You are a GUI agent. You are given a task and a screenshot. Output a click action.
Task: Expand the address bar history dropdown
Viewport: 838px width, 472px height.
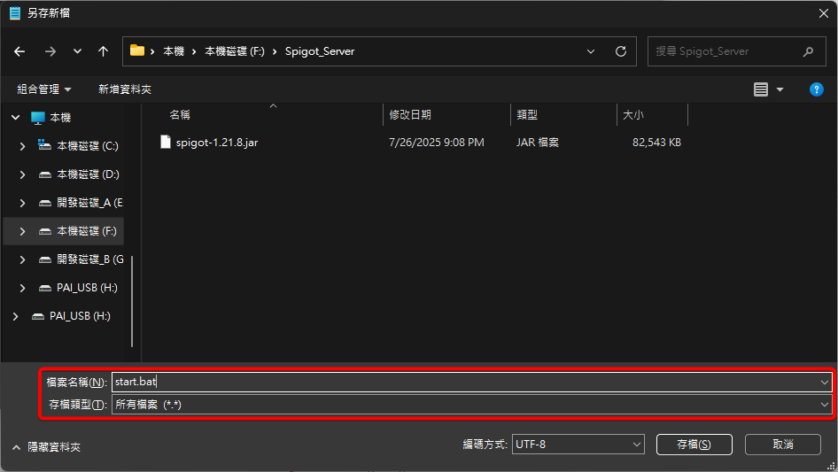click(592, 51)
